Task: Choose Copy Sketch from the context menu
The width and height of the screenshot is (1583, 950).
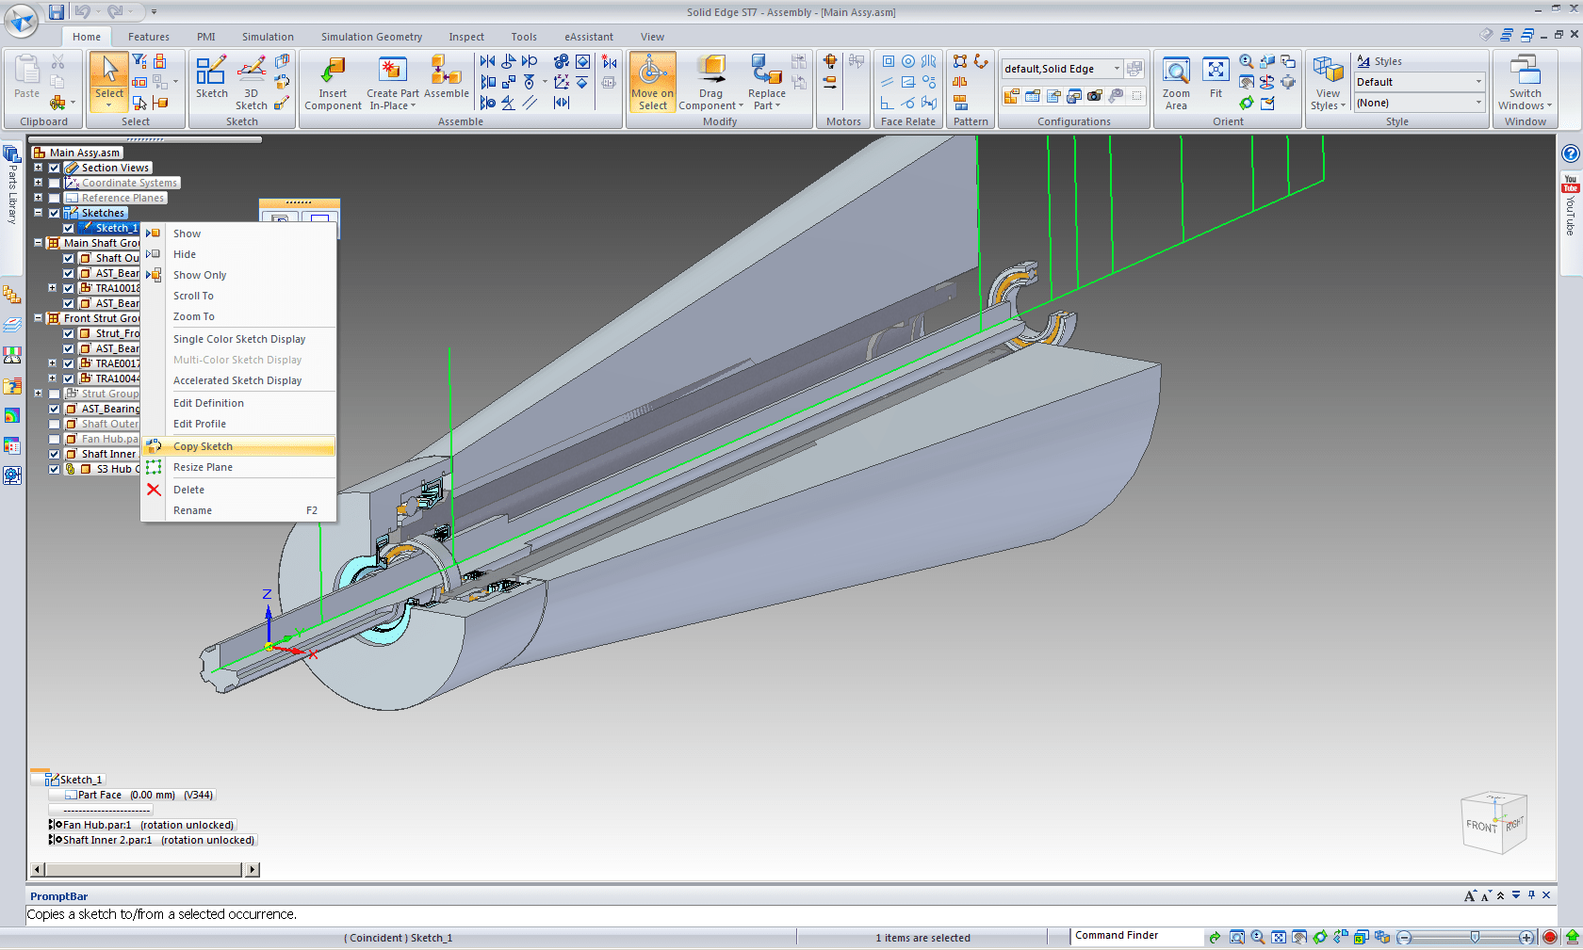Action: pos(203,446)
